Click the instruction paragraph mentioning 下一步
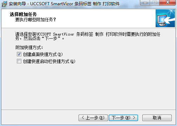 [88, 36]
